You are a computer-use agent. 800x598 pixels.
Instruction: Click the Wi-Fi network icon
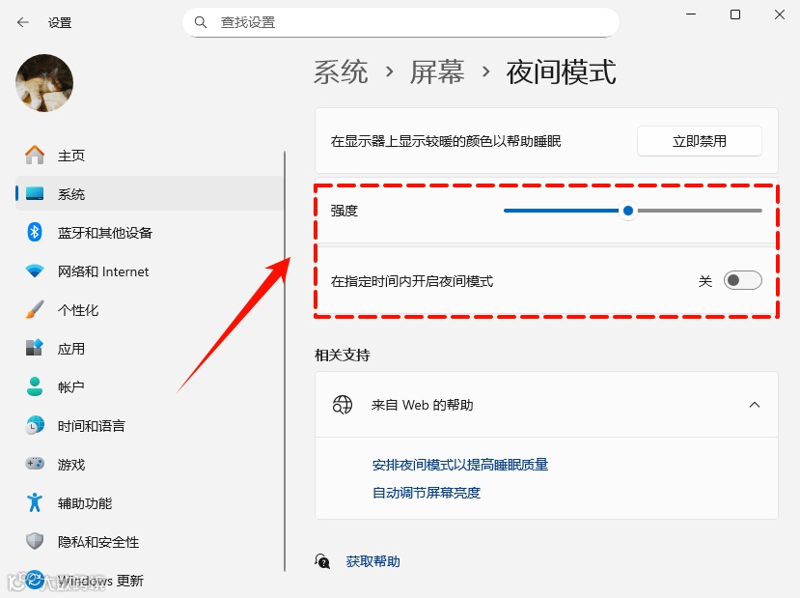click(x=35, y=271)
